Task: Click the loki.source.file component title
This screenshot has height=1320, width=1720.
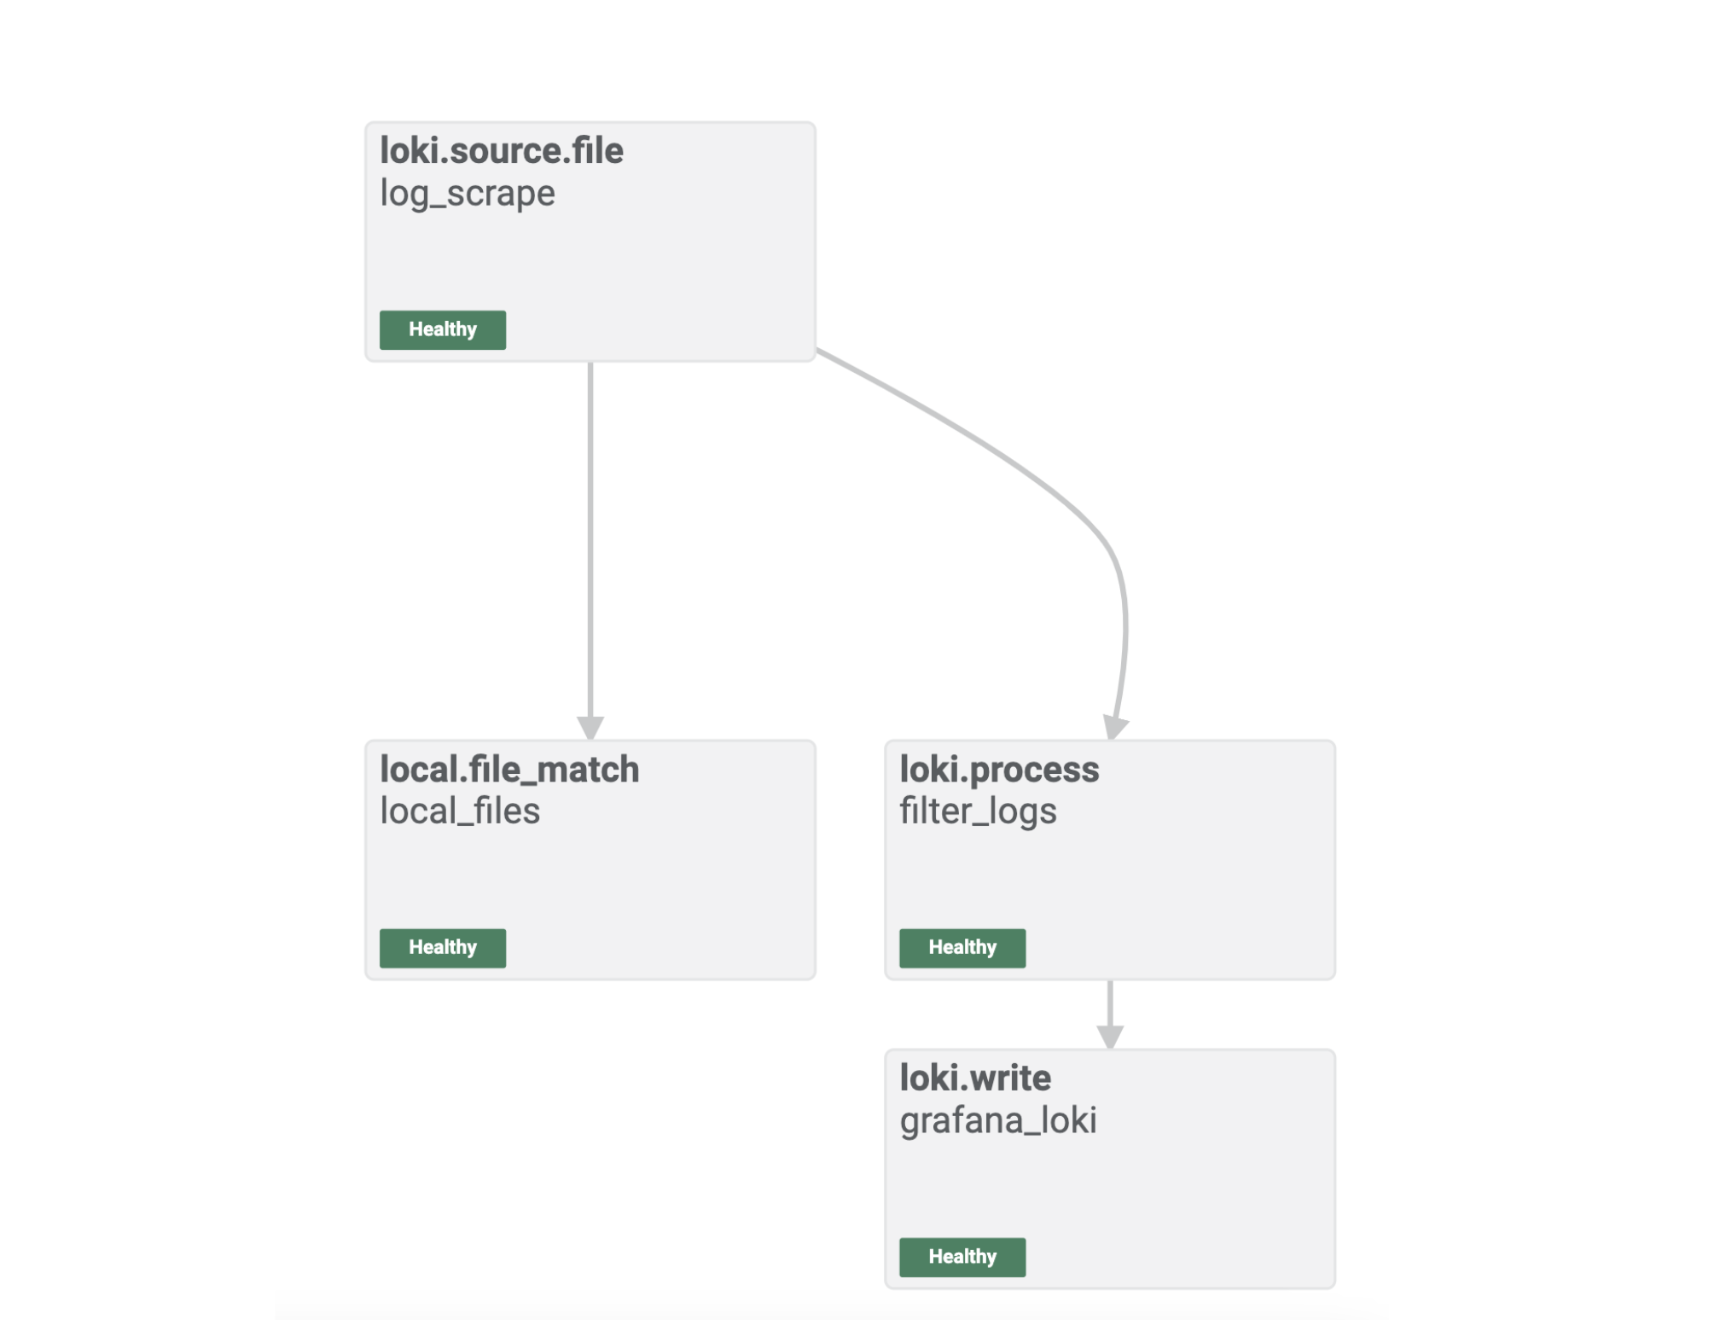Action: click(x=501, y=151)
